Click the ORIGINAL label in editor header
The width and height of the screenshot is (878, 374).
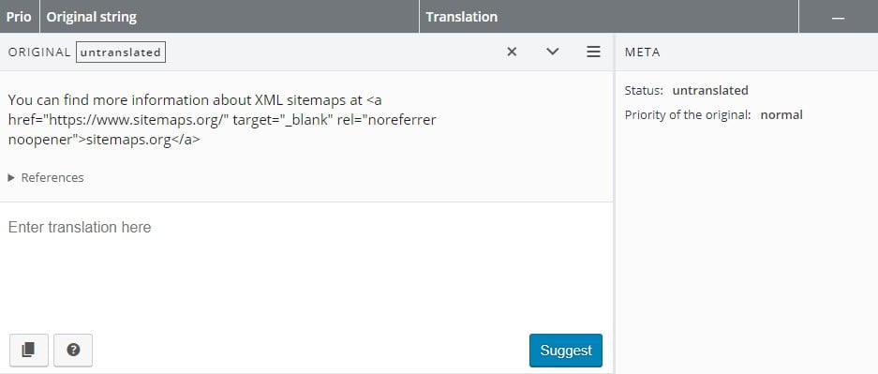[x=39, y=52]
